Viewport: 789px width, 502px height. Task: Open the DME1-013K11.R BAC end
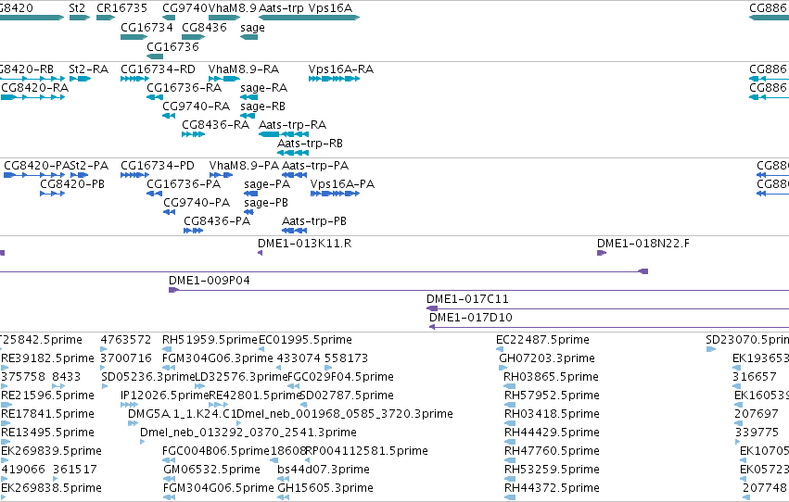261,253
